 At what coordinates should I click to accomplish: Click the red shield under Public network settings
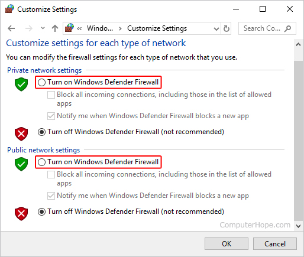tap(21, 214)
